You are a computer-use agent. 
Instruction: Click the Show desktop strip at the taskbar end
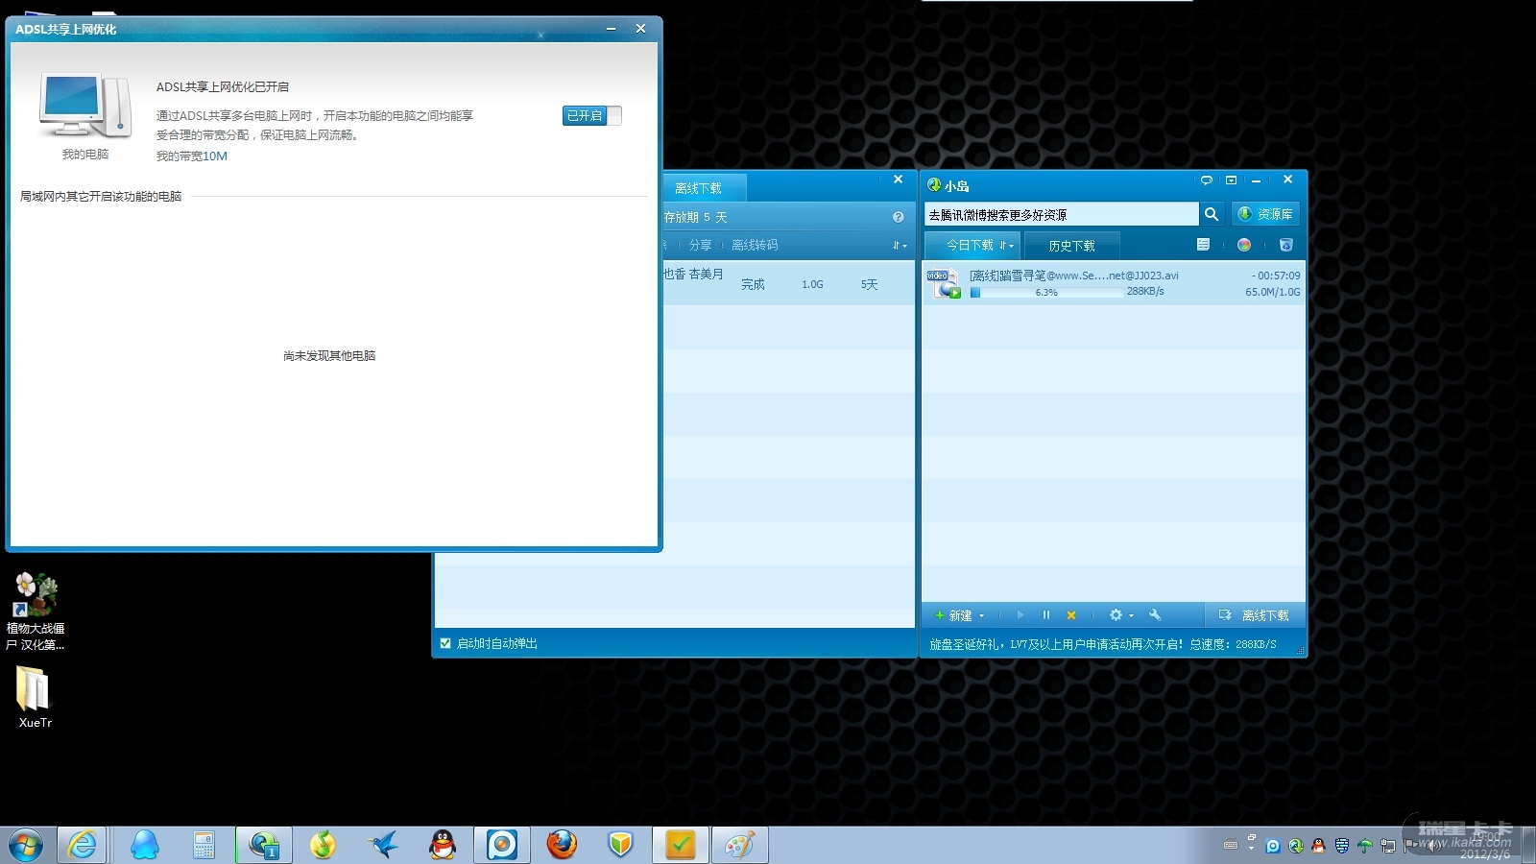(x=1529, y=845)
